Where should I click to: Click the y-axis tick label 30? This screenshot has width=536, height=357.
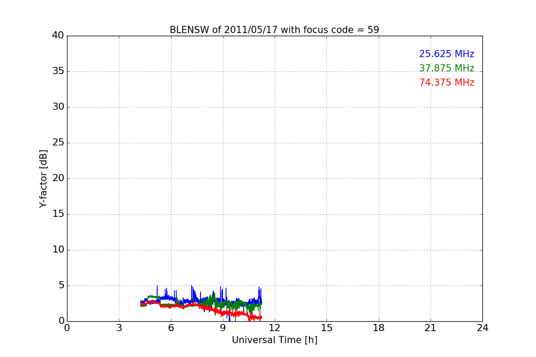[x=58, y=107]
